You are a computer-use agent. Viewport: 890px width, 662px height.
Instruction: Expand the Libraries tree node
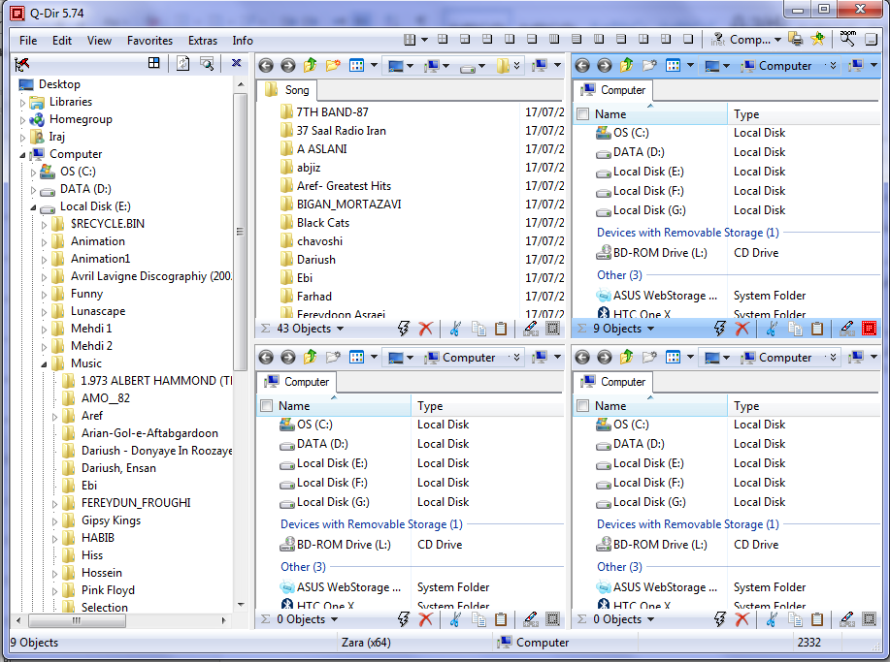pos(22,103)
